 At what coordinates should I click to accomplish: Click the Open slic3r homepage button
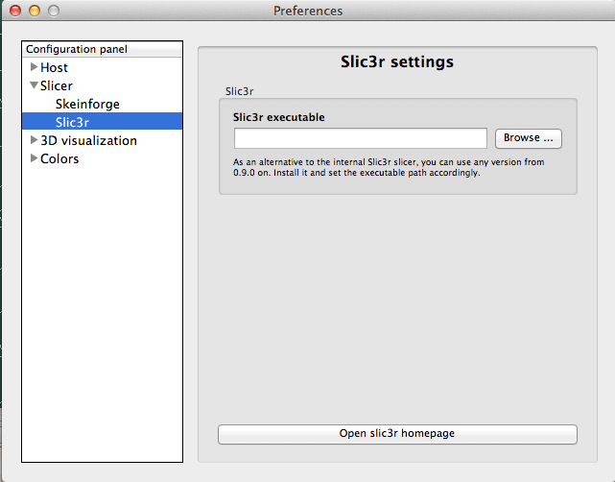click(x=397, y=434)
